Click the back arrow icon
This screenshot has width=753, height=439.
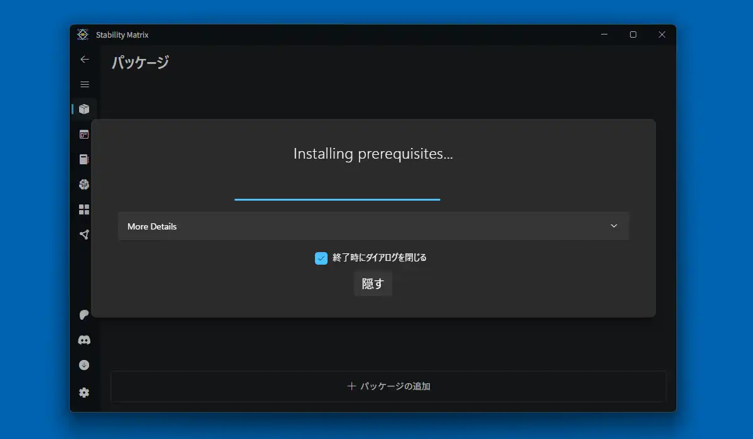click(85, 60)
